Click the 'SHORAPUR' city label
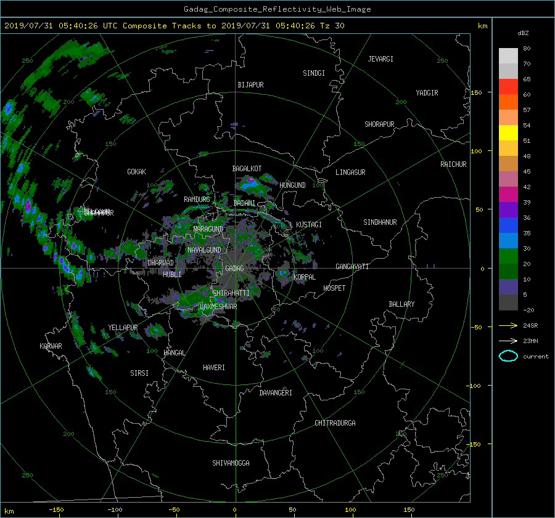 [x=379, y=124]
